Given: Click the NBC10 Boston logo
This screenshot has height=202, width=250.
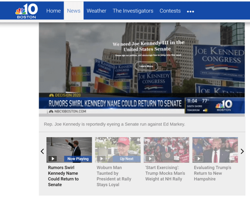Looking at the screenshot, I should click(x=26, y=11).
